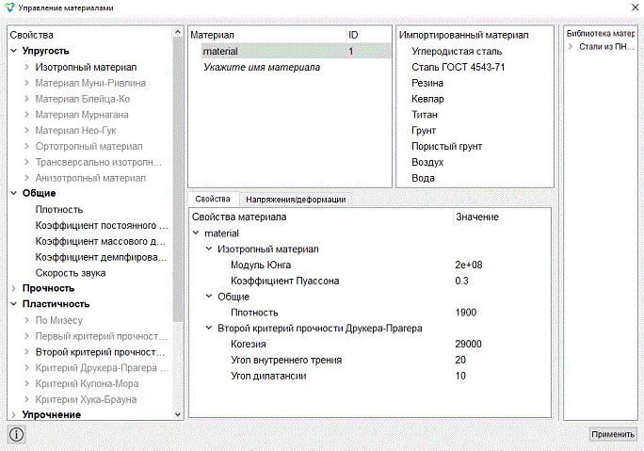Image resolution: width=644 pixels, height=451 pixels.
Task: Select the Модуль Юнга value 2e+08
Action: (469, 265)
